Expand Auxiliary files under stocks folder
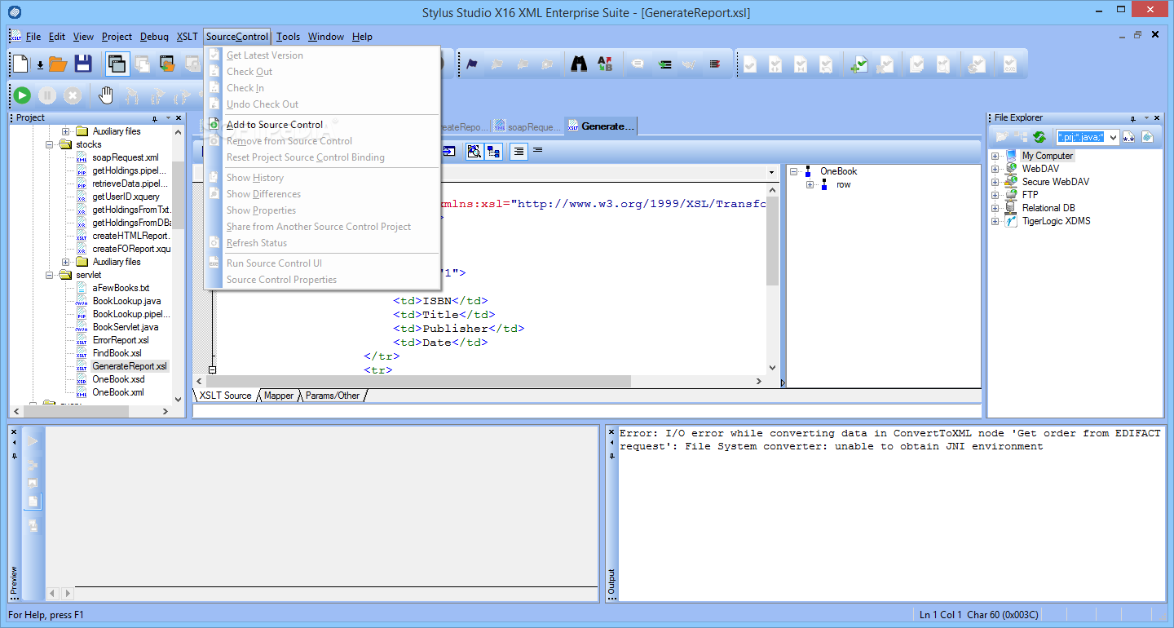 (x=66, y=262)
